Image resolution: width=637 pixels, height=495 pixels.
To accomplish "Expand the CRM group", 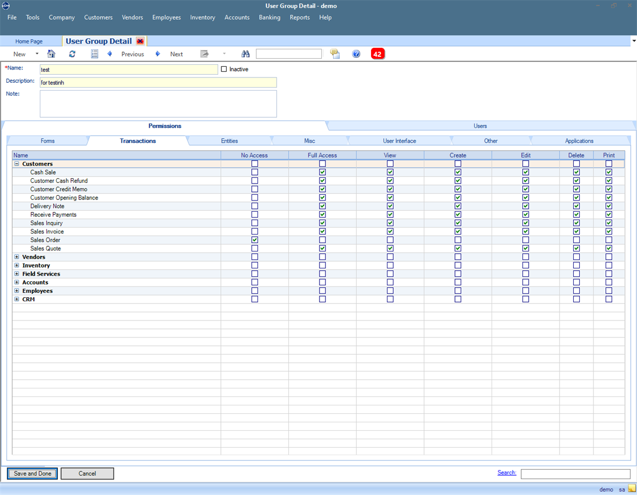I will 16,299.
